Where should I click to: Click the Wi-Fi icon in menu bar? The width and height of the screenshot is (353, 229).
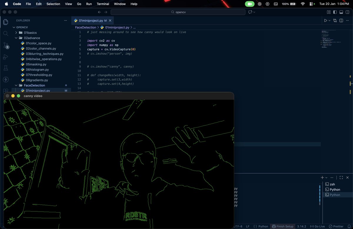click(303, 4)
